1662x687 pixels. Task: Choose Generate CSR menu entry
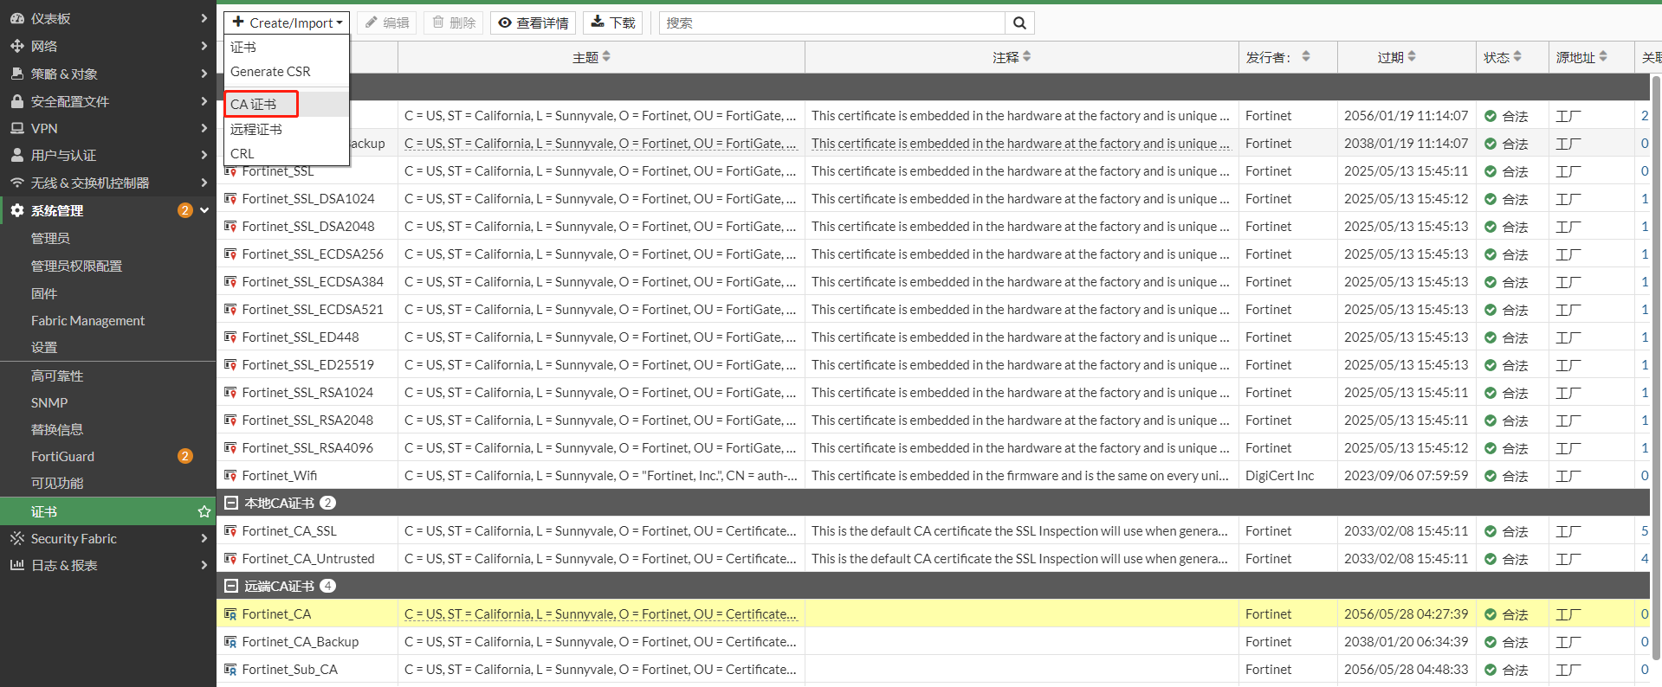pyautogui.click(x=270, y=72)
